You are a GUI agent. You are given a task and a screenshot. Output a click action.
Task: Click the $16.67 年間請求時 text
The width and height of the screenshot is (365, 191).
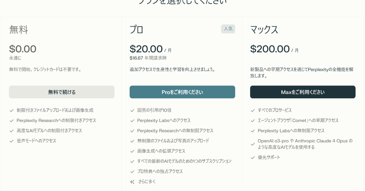point(148,58)
